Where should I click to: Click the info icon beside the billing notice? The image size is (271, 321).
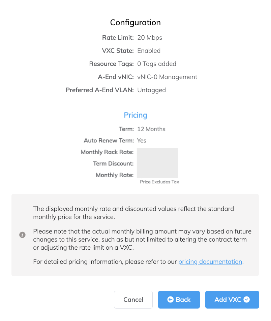tap(23, 235)
